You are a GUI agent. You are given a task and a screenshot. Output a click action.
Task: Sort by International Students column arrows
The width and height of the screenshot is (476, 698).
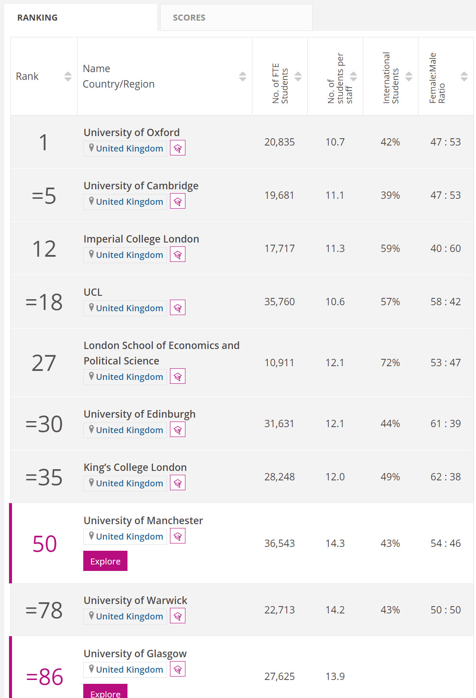[x=409, y=76]
